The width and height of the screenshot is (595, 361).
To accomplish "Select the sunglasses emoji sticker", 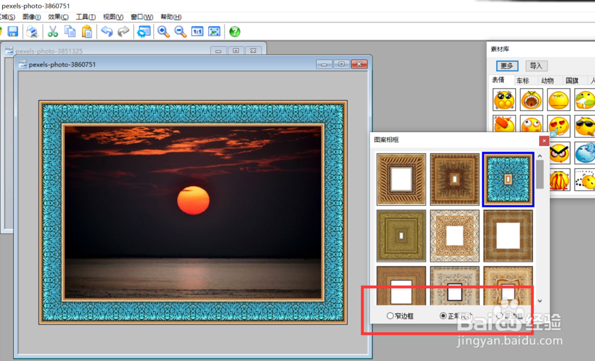I will 585,126.
